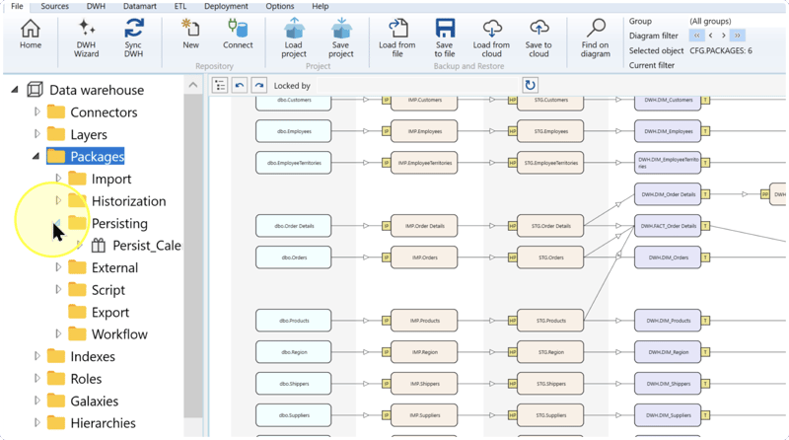
Task: Expand the Roles folder
Action: [36, 378]
